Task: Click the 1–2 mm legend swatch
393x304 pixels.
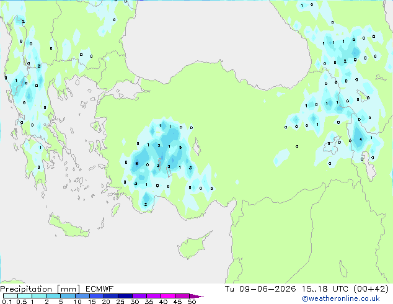Action: pos(39,296)
